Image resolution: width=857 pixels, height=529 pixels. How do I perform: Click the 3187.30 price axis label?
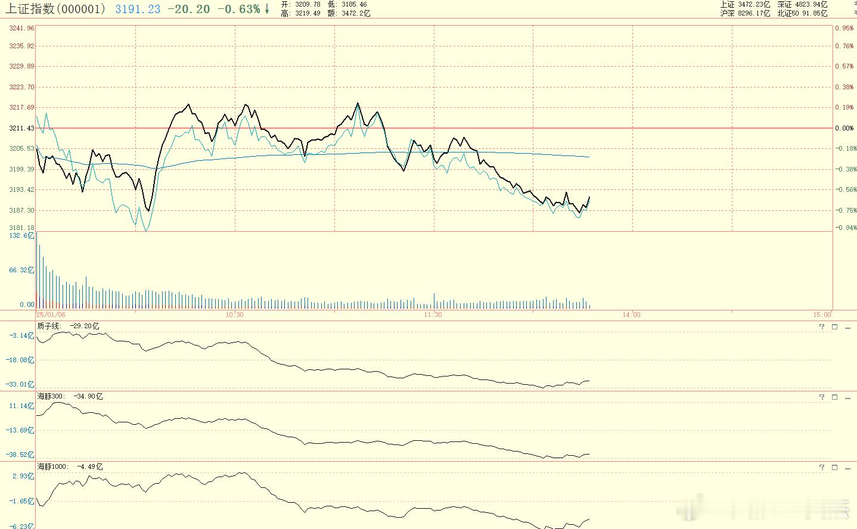pyautogui.click(x=22, y=210)
